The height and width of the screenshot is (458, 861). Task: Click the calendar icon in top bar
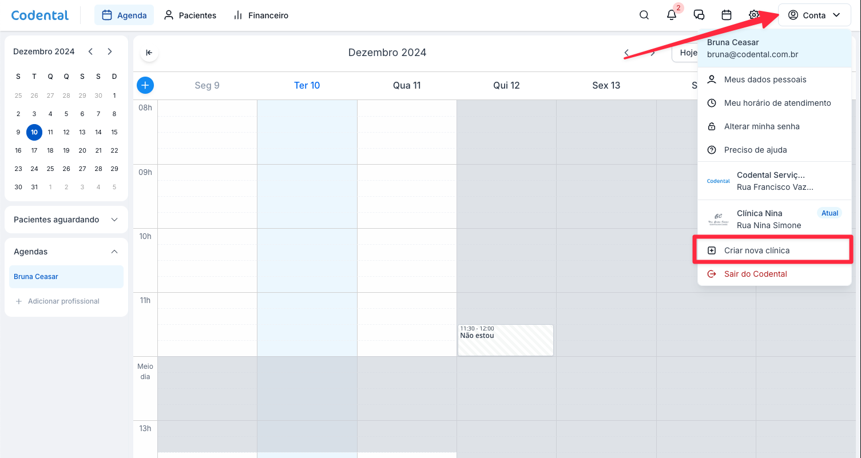pyautogui.click(x=727, y=15)
